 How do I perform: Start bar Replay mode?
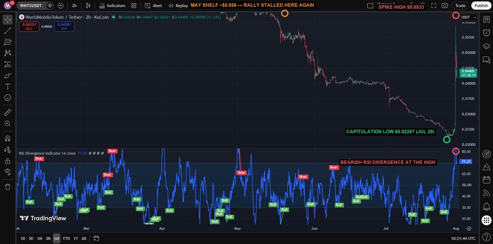178,6
